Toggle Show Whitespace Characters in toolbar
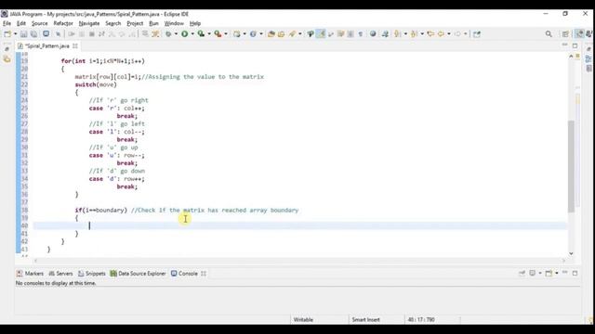 (361, 34)
